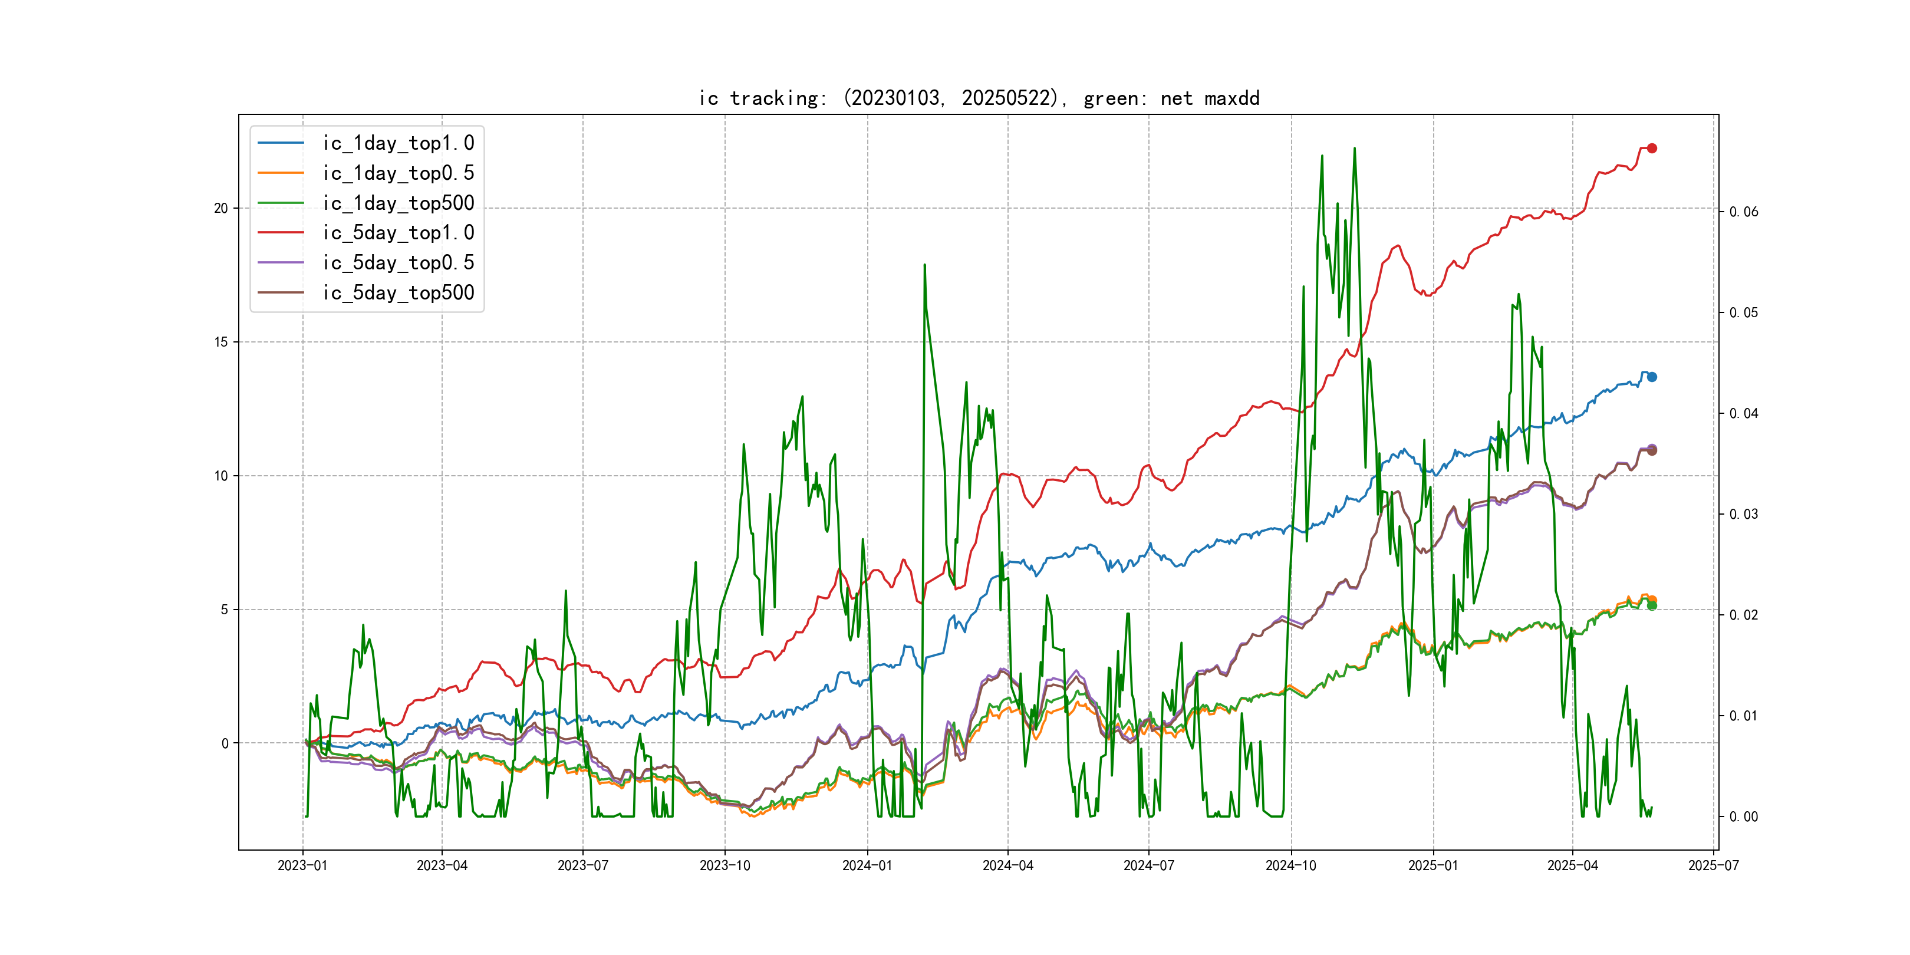Click the ic_5day_top1.0 legend label
The width and height of the screenshot is (1910, 955).
coord(398,233)
